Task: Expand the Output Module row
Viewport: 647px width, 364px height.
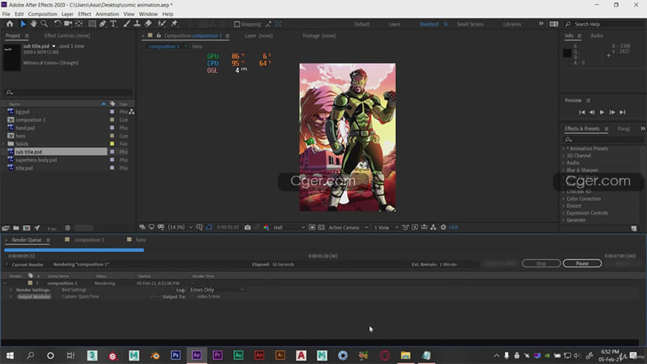Action: [x=11, y=297]
